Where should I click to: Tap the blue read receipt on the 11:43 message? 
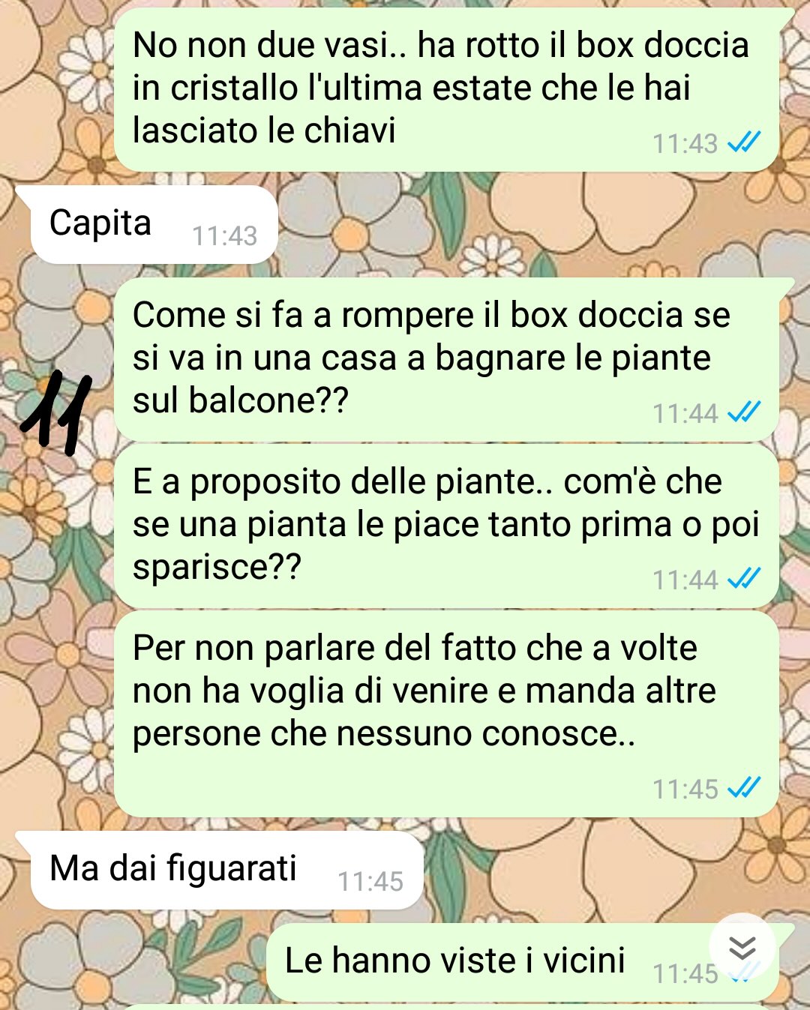(745, 142)
